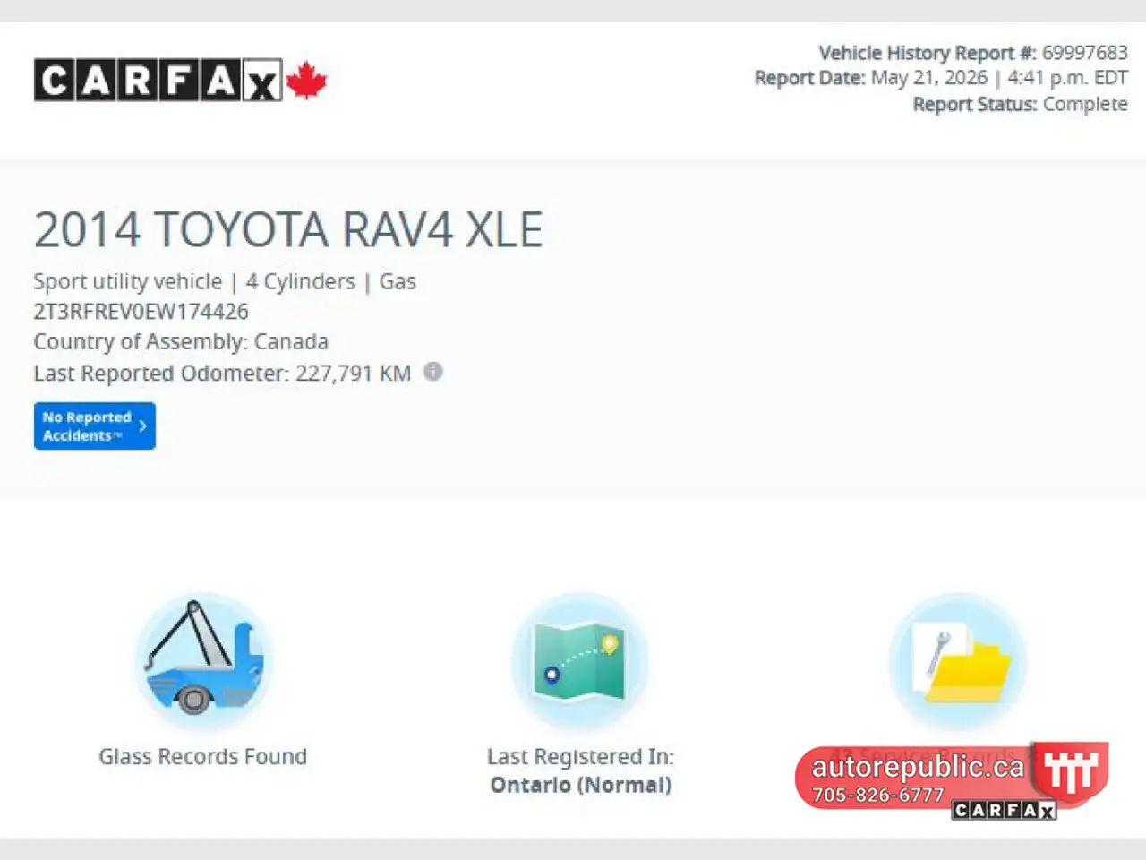Click the 2014 TOYOTA RAV4 XLE heading
This screenshot has width=1146, height=860.
point(288,229)
